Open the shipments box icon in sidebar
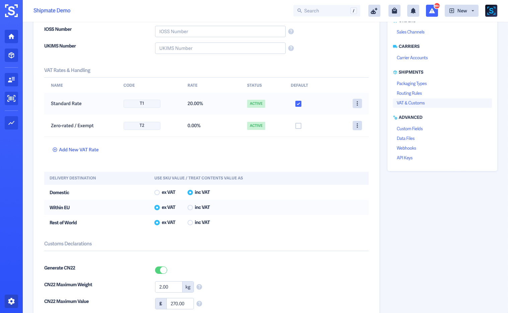The height and width of the screenshot is (313, 508). (11, 55)
